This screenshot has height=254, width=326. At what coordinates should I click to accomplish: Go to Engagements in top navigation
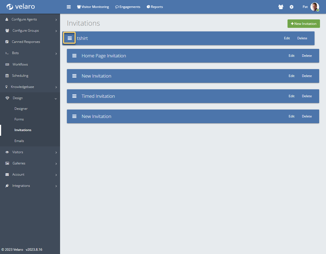[128, 7]
